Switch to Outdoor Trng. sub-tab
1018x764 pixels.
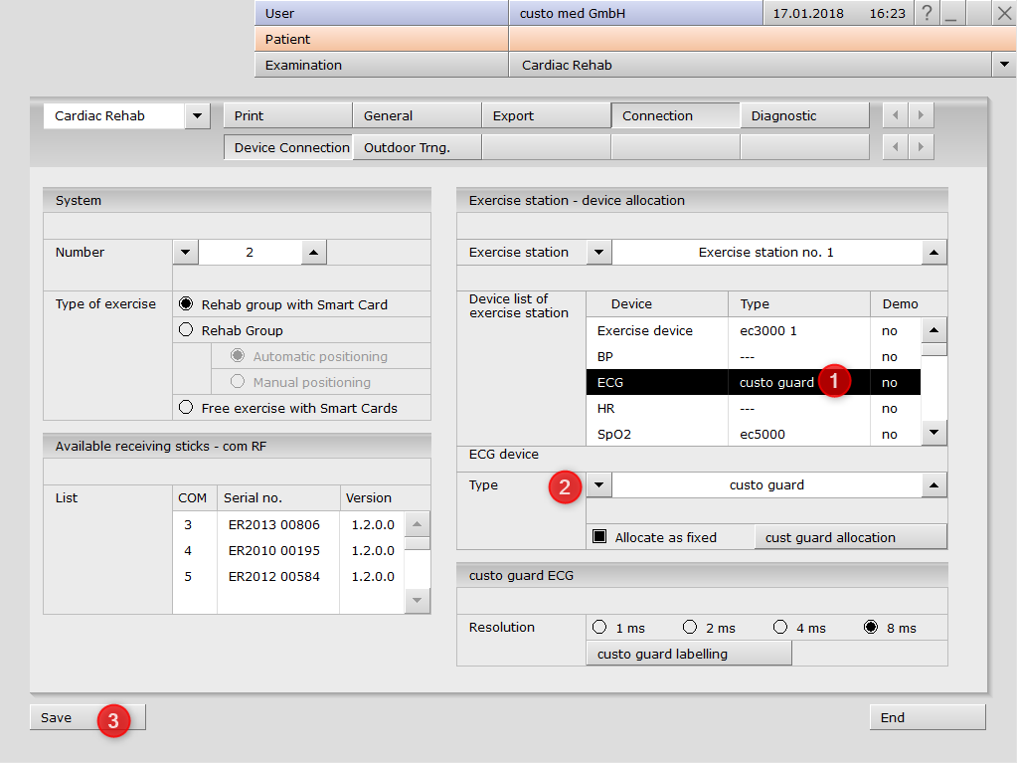[x=417, y=147]
